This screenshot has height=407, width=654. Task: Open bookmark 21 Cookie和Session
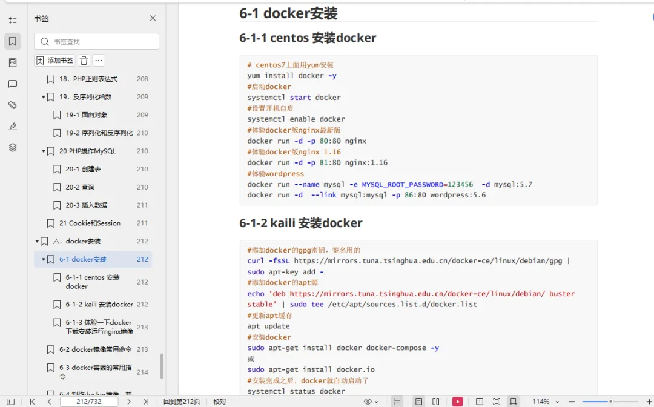90,223
